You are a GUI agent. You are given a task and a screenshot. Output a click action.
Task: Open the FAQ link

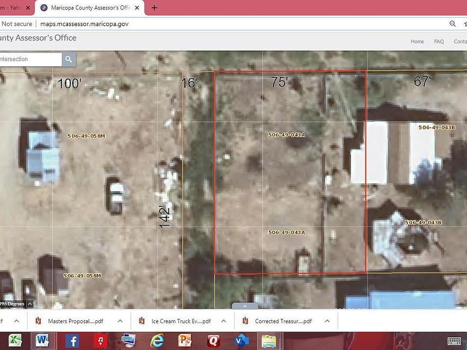[439, 42]
